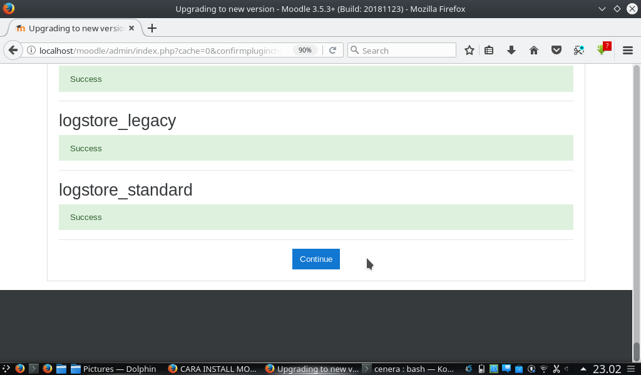Go to the Firefox Home page icon
This screenshot has width=641, height=375.
(533, 50)
